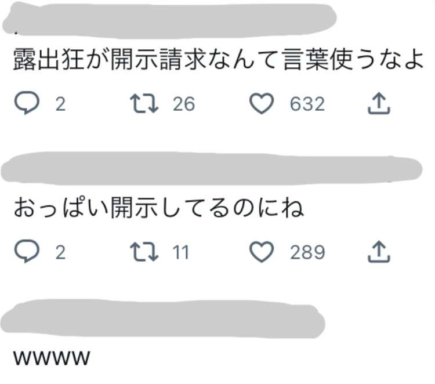
Task: Click reply count 2 on 露出狂 tweet
Action: [60, 104]
